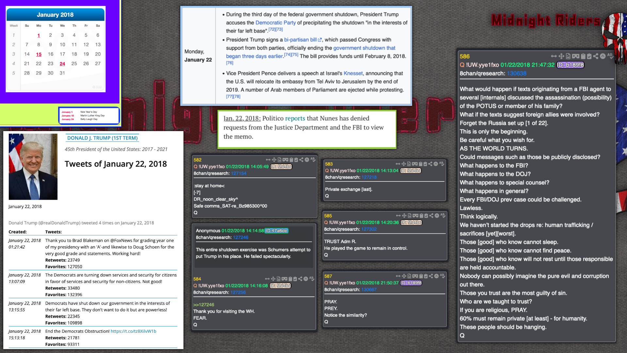Viewport: 627px width, 353px height.
Task: Click the horizontal resize arrows on post 587
Action: click(x=398, y=276)
